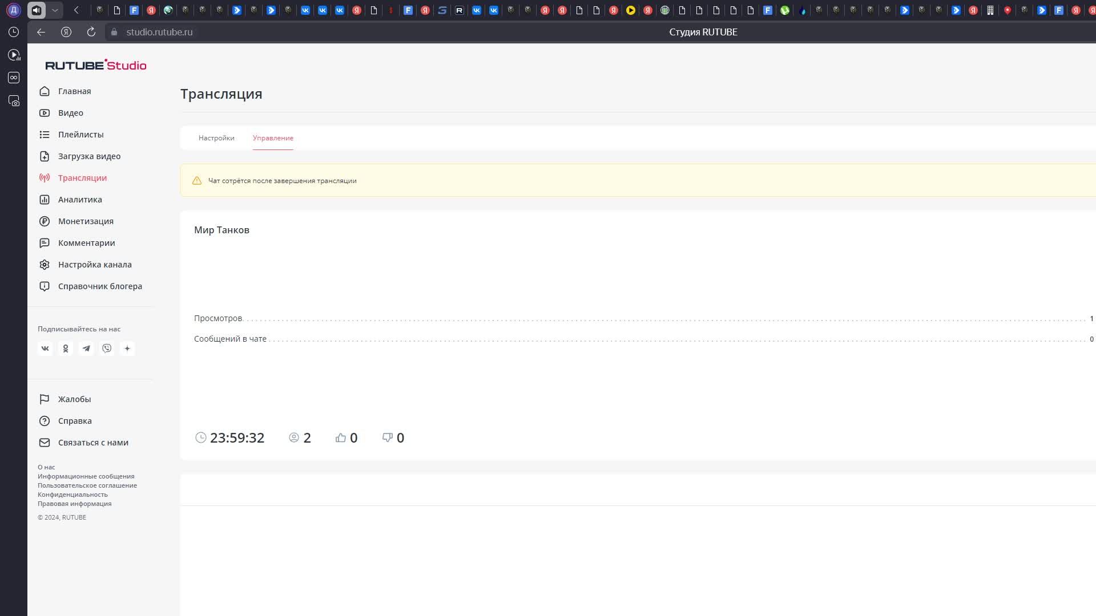
Task: Click the thumbs-down dislikes icon
Action: click(388, 437)
